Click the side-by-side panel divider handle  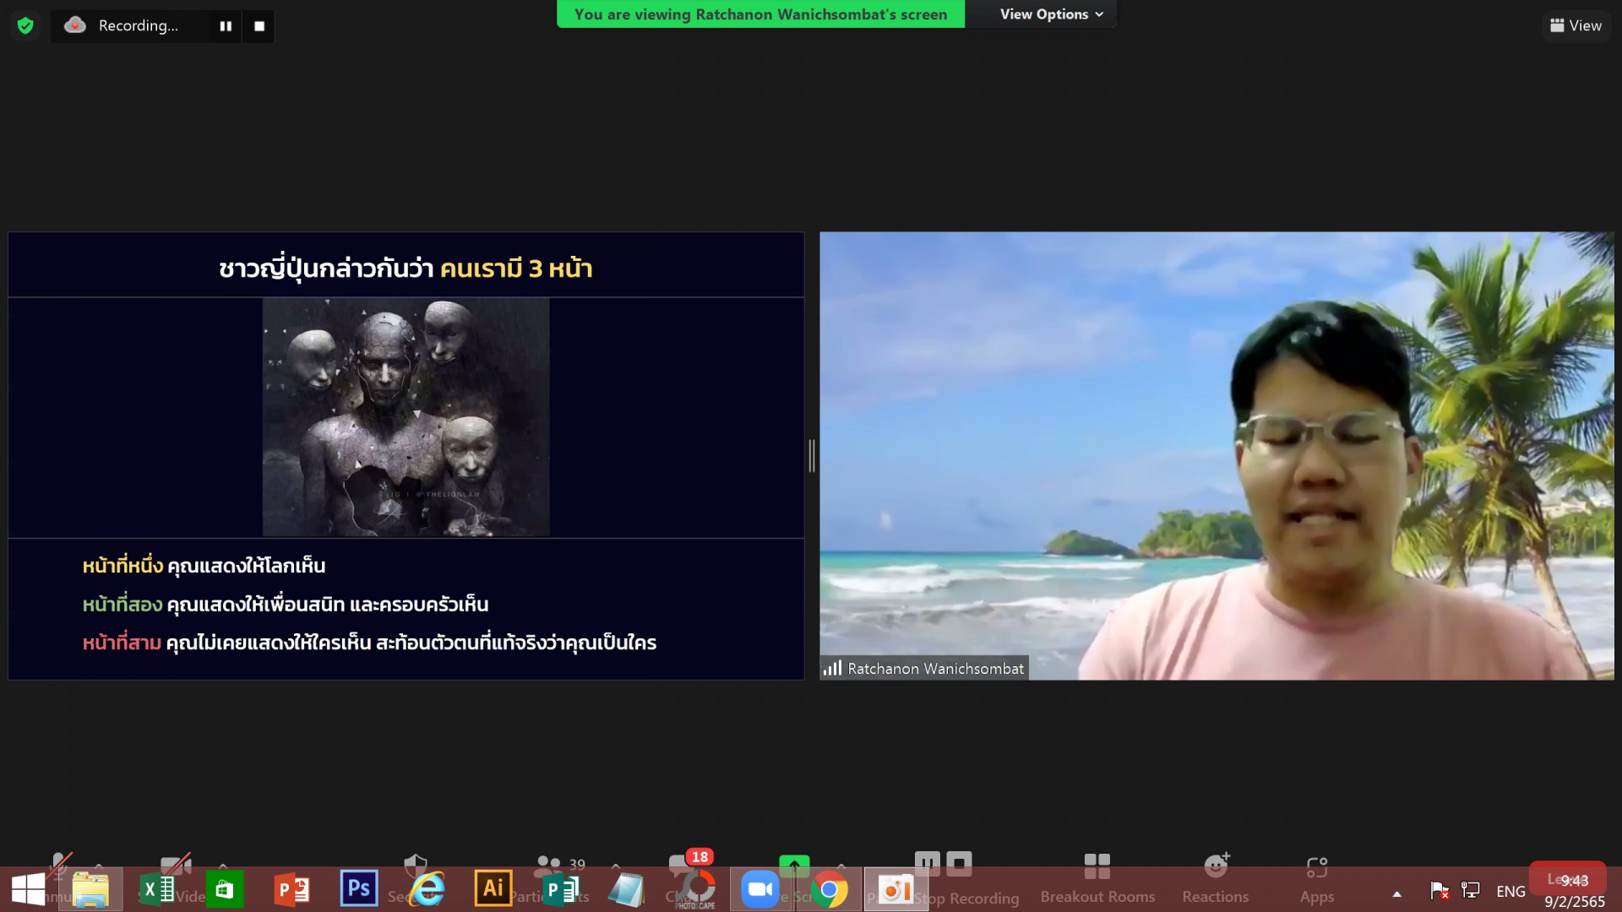point(812,456)
